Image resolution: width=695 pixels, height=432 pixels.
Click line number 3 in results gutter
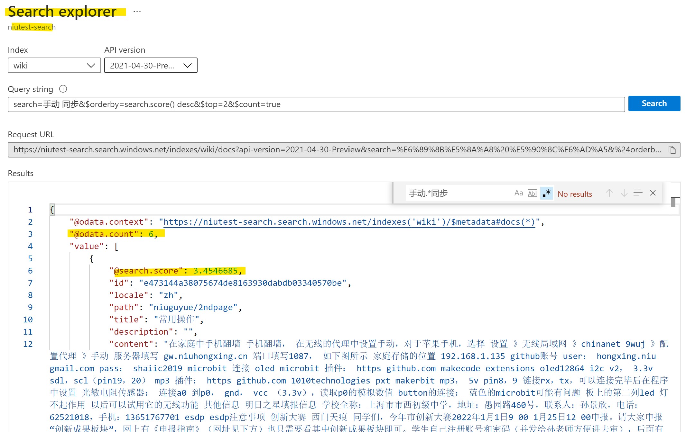click(x=30, y=234)
